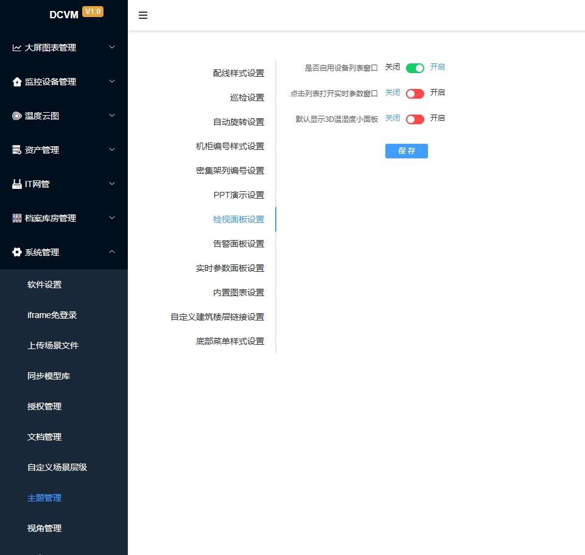Collapse the 系统管理 chevron
The width and height of the screenshot is (585, 555).
tap(112, 252)
